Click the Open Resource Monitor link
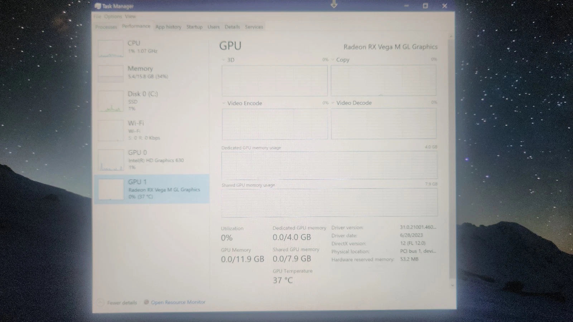Image resolution: width=573 pixels, height=322 pixels. 178,302
